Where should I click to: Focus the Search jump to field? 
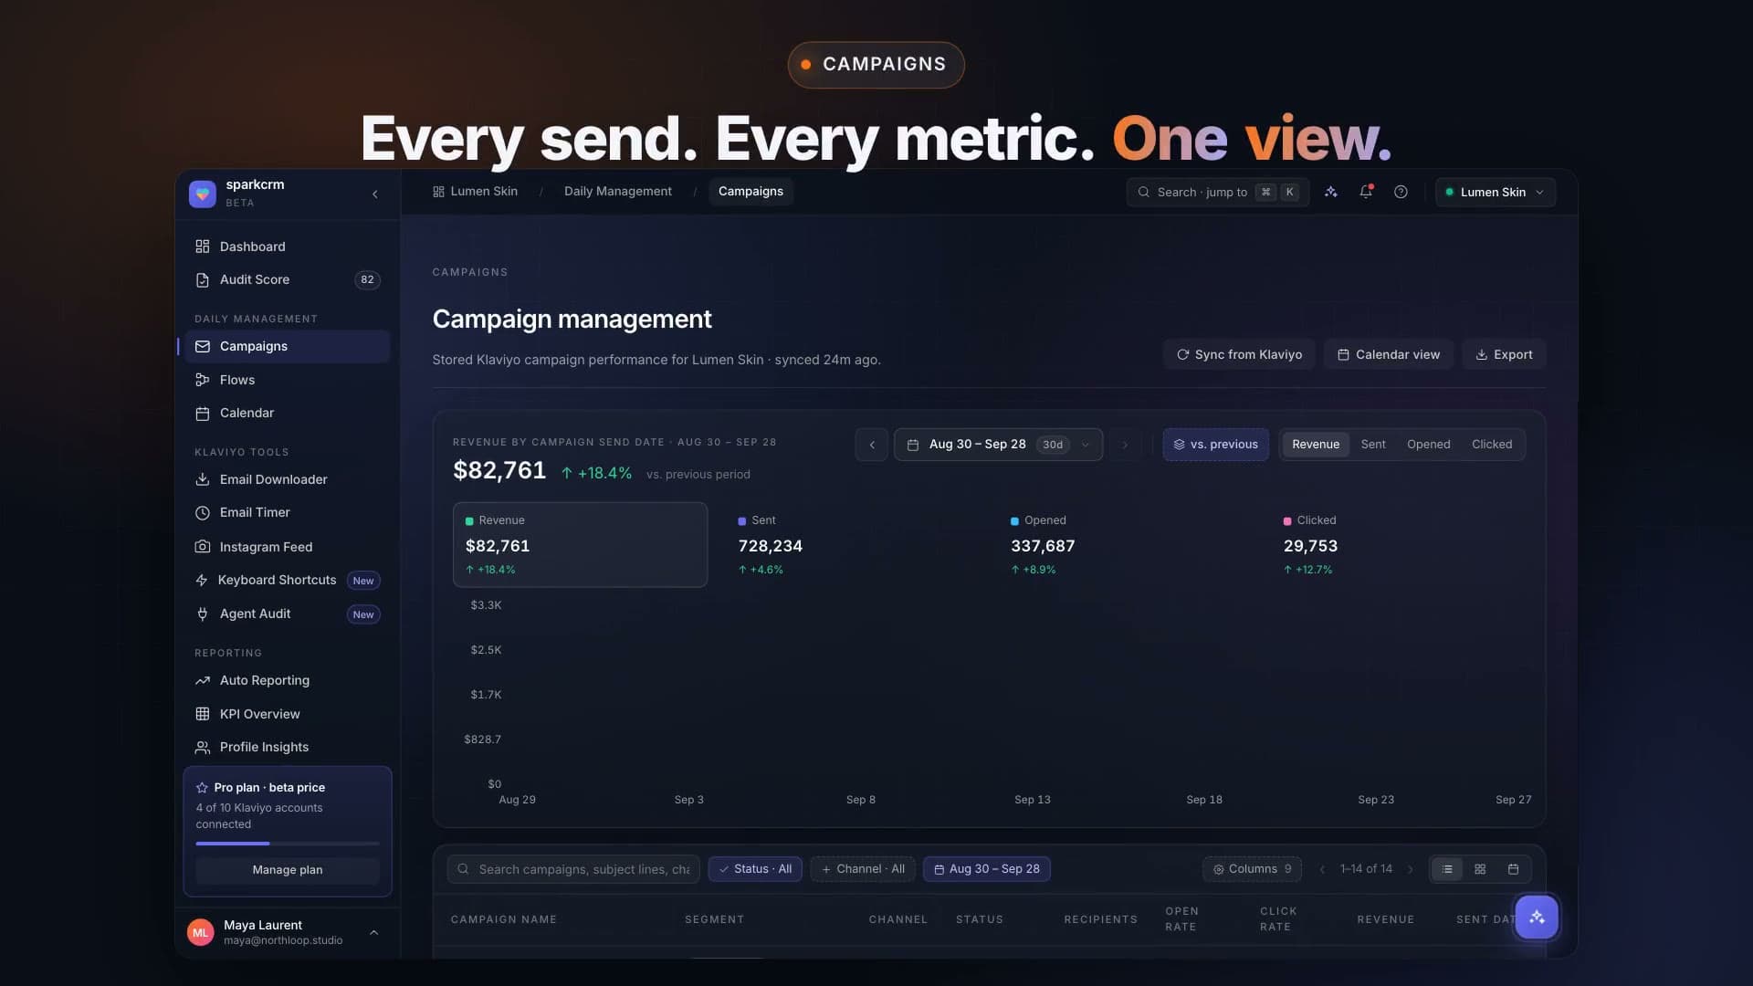tap(1218, 192)
